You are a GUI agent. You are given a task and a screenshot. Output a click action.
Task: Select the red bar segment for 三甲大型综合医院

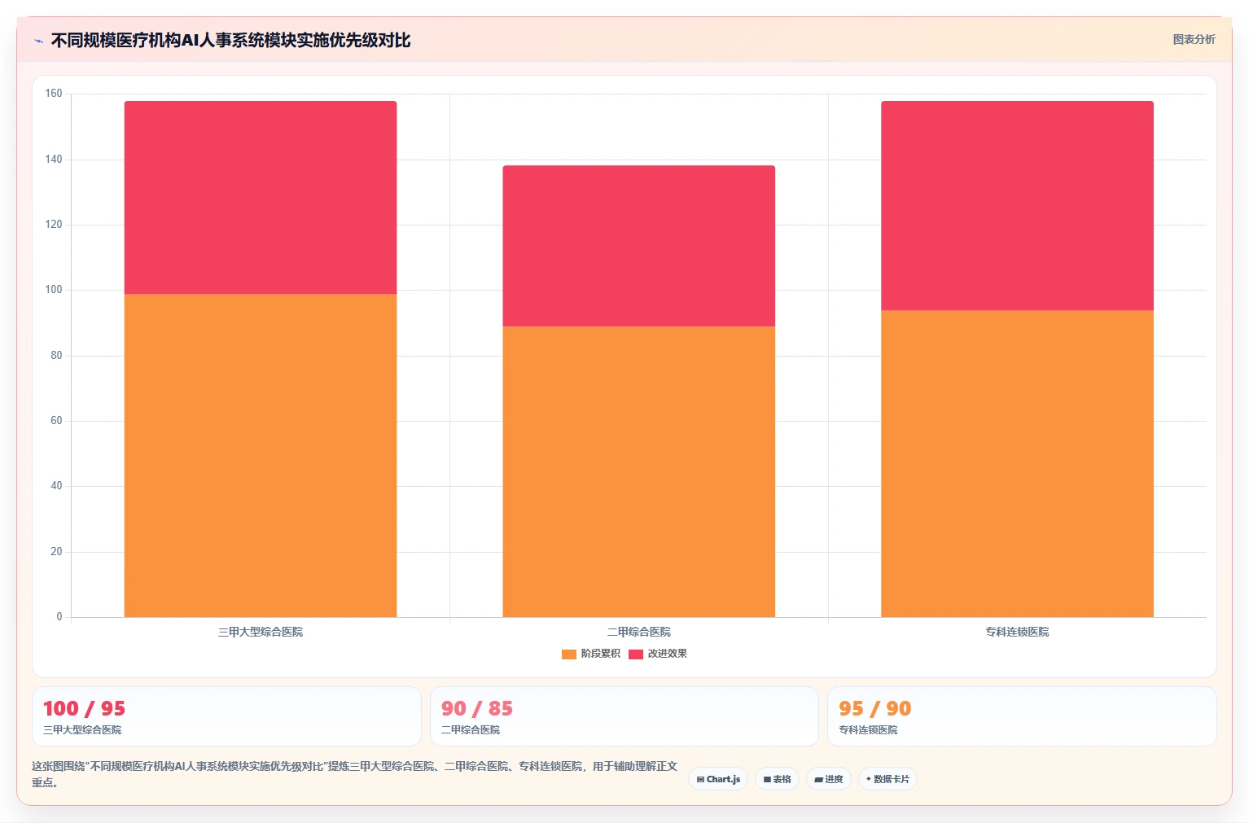coord(261,197)
